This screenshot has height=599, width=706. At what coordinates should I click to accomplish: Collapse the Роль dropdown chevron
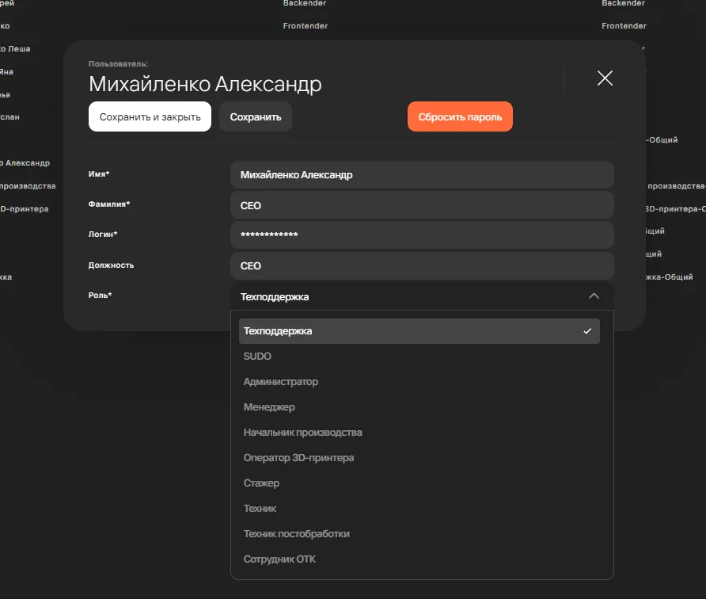(594, 296)
